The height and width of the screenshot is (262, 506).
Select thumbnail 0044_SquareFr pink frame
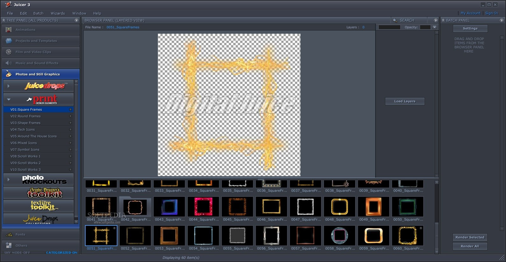tap(203, 207)
